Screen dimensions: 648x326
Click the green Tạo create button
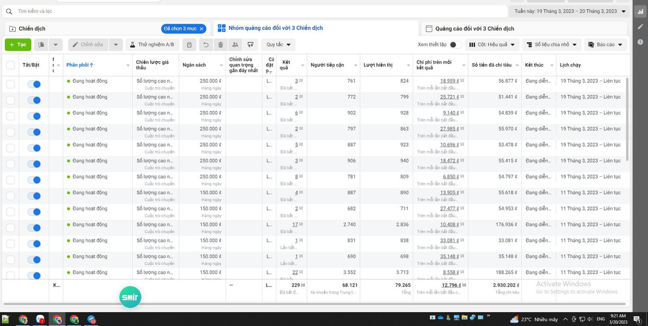(18, 45)
